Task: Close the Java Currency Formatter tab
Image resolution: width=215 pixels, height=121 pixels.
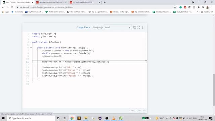Action: [33, 2]
